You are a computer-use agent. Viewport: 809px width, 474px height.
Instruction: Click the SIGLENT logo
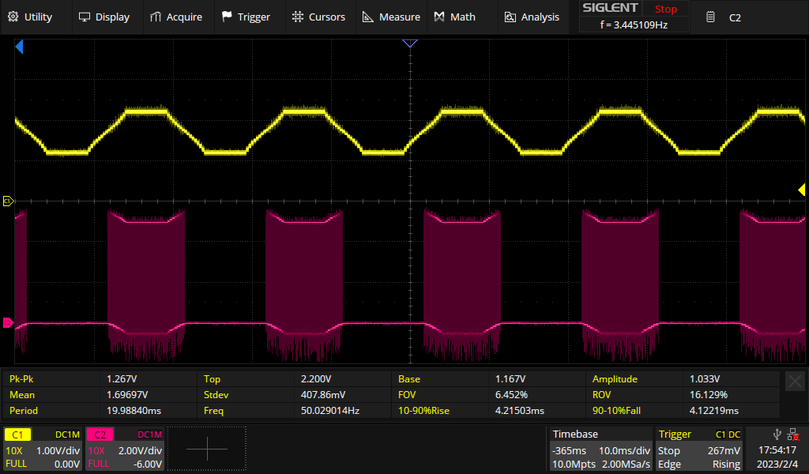tap(610, 8)
